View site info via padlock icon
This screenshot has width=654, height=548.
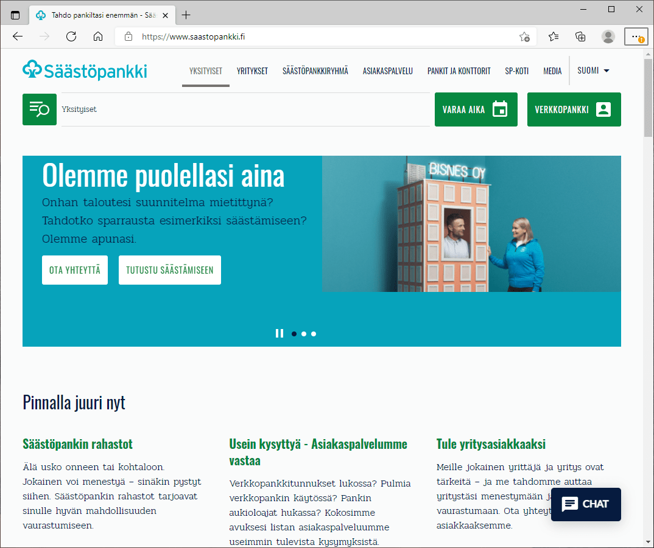tap(128, 36)
